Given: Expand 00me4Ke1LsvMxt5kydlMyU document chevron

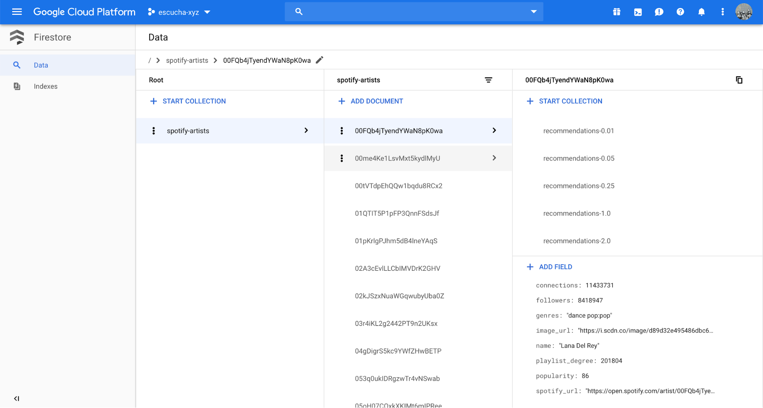Looking at the screenshot, I should point(494,158).
